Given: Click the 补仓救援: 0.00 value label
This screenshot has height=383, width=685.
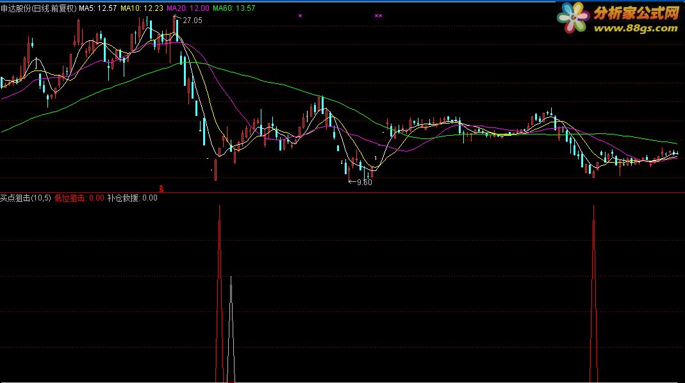Looking at the screenshot, I should [133, 198].
